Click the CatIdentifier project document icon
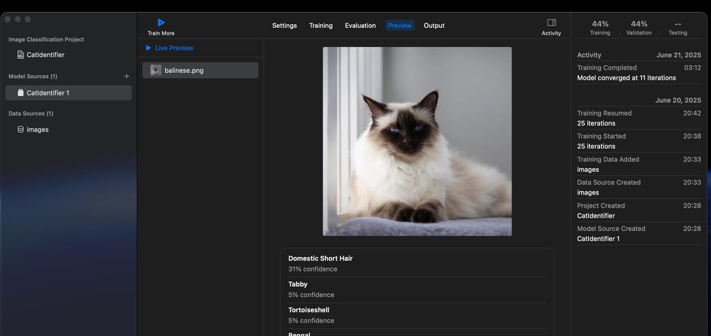711x336 pixels. tap(21, 55)
